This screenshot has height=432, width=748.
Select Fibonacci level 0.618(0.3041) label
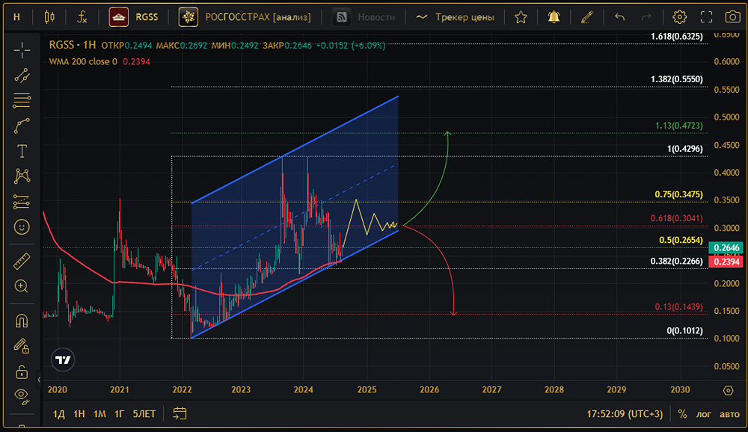[x=676, y=218]
